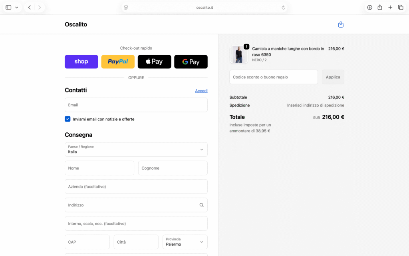
Task: Click the shirt product thumbnail
Action: [239, 54]
